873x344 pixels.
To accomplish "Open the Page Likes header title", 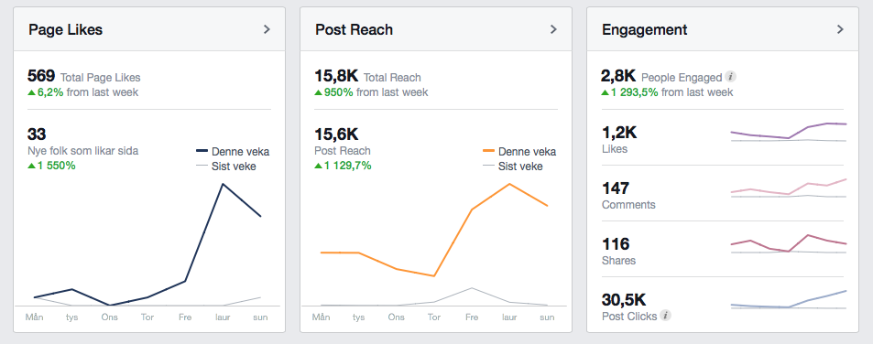I will 65,29.
